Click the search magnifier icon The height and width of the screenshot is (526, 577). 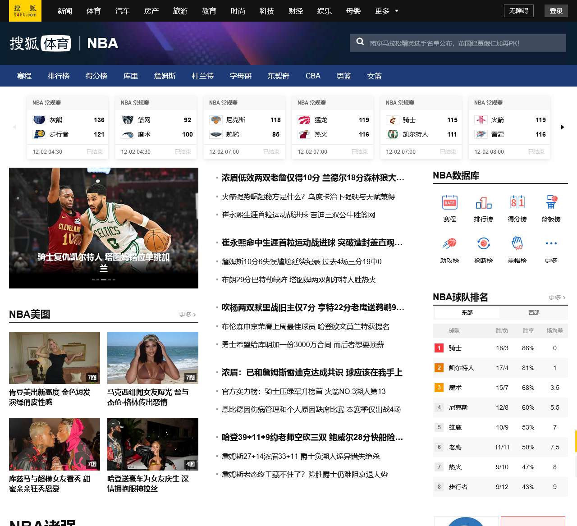[360, 42]
